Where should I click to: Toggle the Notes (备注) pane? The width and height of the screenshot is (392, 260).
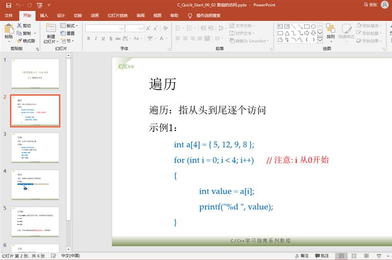301,256
